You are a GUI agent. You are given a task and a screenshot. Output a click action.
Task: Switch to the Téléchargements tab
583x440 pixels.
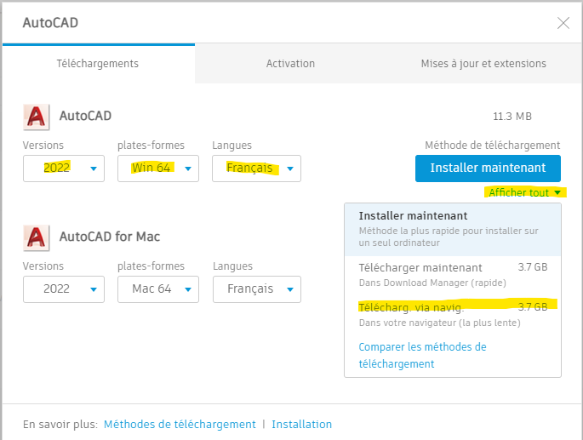pyautogui.click(x=98, y=64)
